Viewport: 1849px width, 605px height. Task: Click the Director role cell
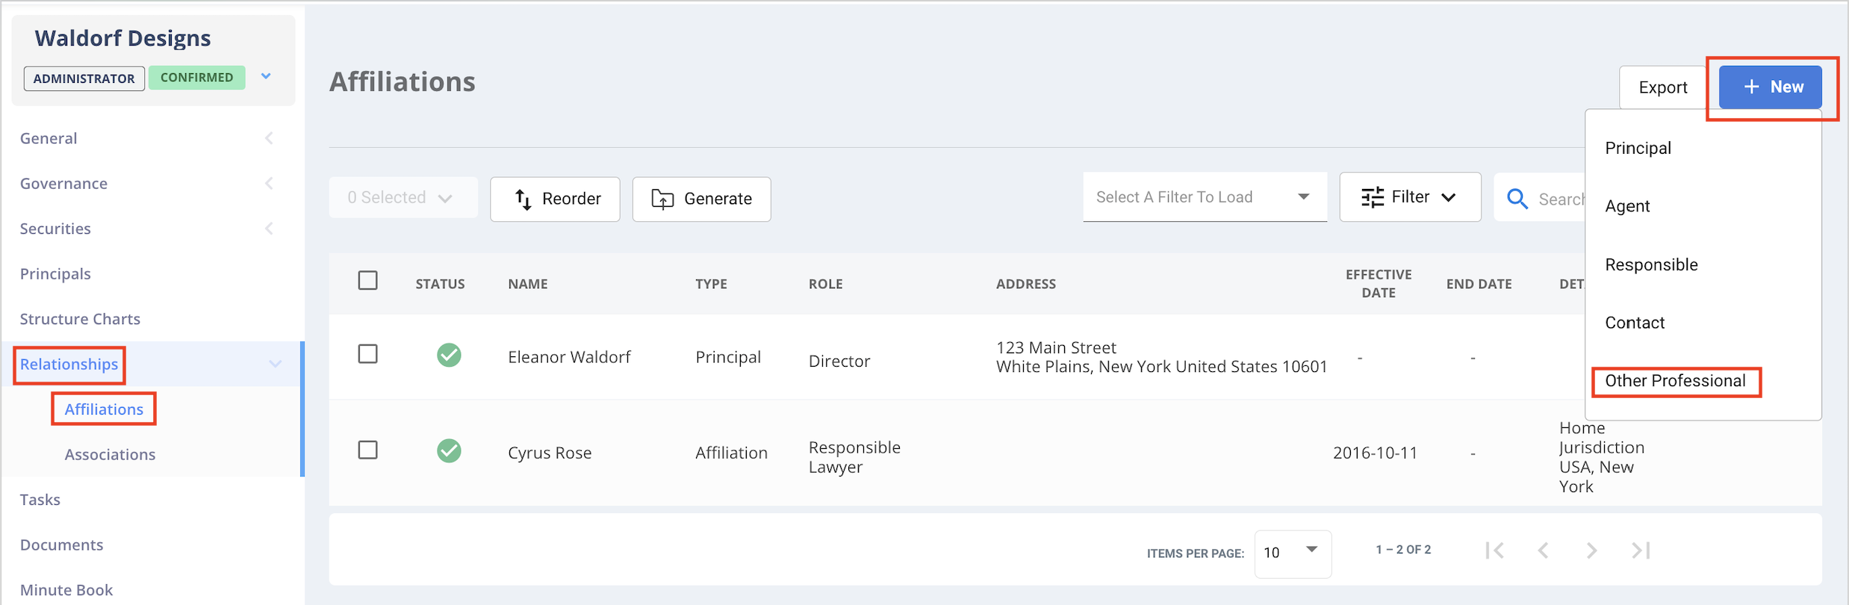(839, 361)
